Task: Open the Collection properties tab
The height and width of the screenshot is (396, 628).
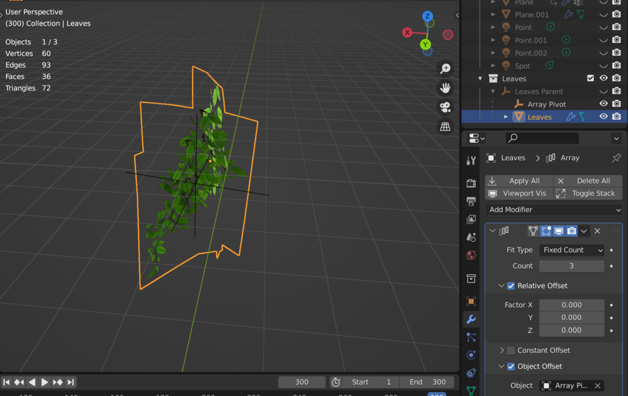Action: 471,279
